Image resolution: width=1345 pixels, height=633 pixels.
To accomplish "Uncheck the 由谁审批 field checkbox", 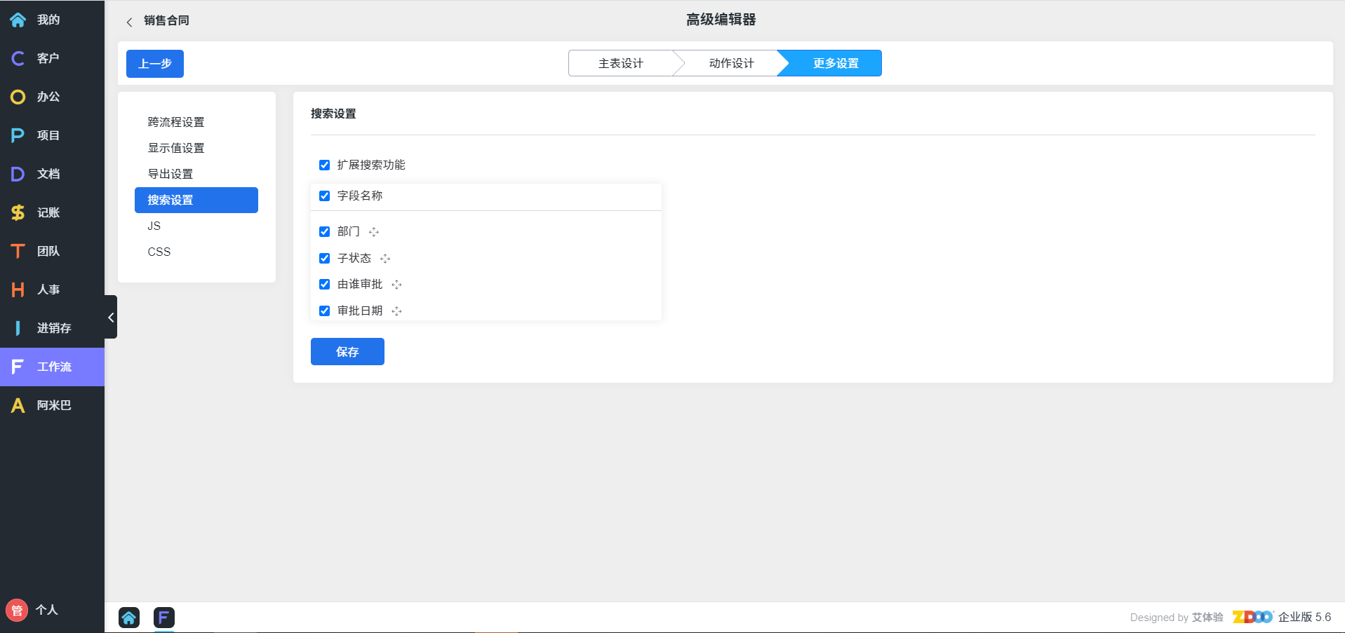I will coord(324,285).
